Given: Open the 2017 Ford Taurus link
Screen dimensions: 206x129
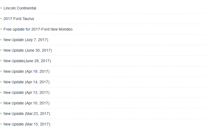Looking at the screenshot, I should click(19, 19).
